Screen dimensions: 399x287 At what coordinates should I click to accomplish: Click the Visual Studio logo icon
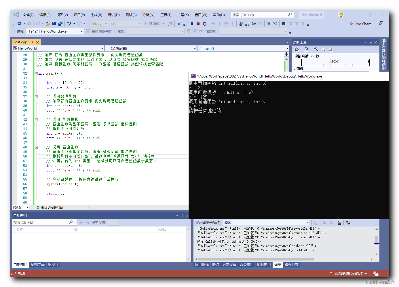pyautogui.click(x=16, y=15)
